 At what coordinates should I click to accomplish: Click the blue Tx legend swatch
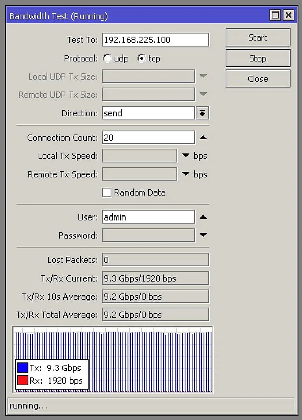(23, 368)
